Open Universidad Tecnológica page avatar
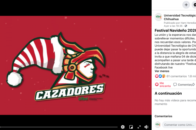This screenshot has width=196, height=130. [x=158, y=17]
